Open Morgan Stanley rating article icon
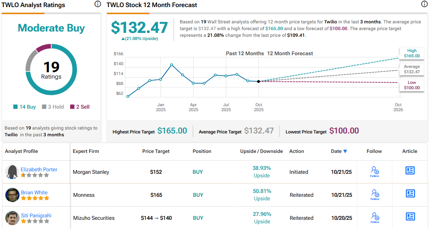 point(410,171)
